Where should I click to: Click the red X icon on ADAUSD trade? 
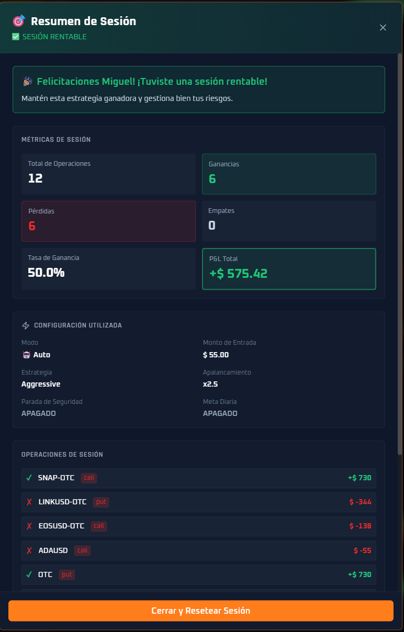tap(29, 550)
